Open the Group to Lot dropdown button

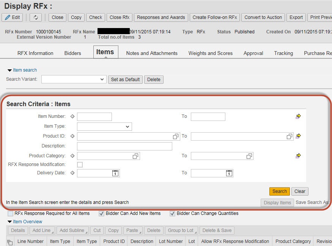click(181, 230)
